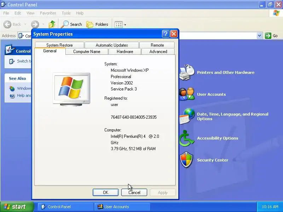Open Back history dropdown arrow
283x212 pixels.
[25, 24]
